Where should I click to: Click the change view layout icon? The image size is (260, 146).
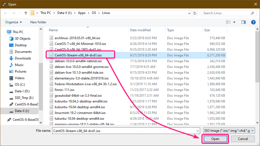tap(228, 22)
